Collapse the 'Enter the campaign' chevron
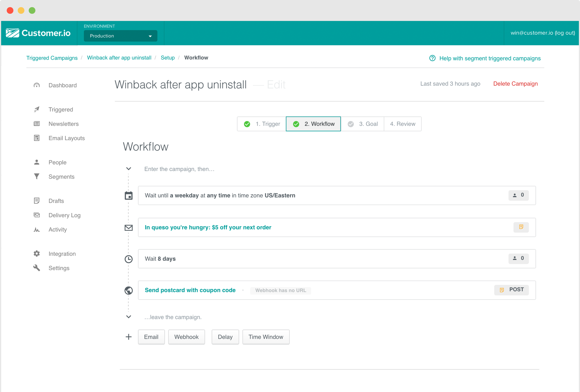The width and height of the screenshot is (580, 392). [x=129, y=169]
